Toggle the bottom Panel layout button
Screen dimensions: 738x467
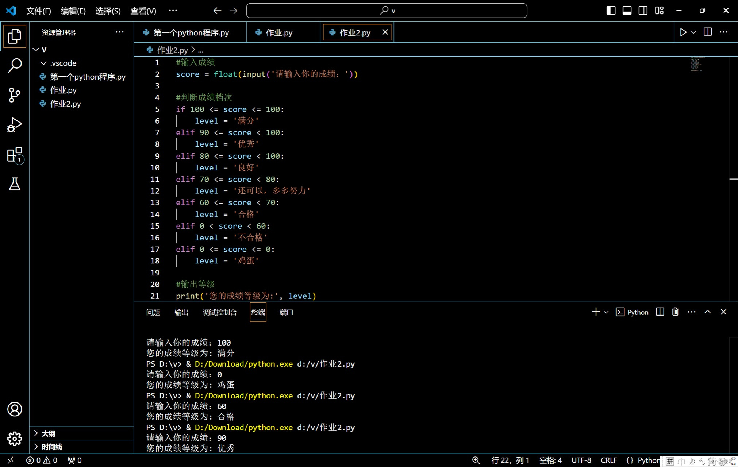click(x=627, y=11)
